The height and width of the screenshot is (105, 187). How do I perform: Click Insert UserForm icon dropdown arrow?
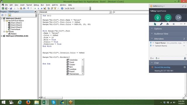(x=8, y=8)
